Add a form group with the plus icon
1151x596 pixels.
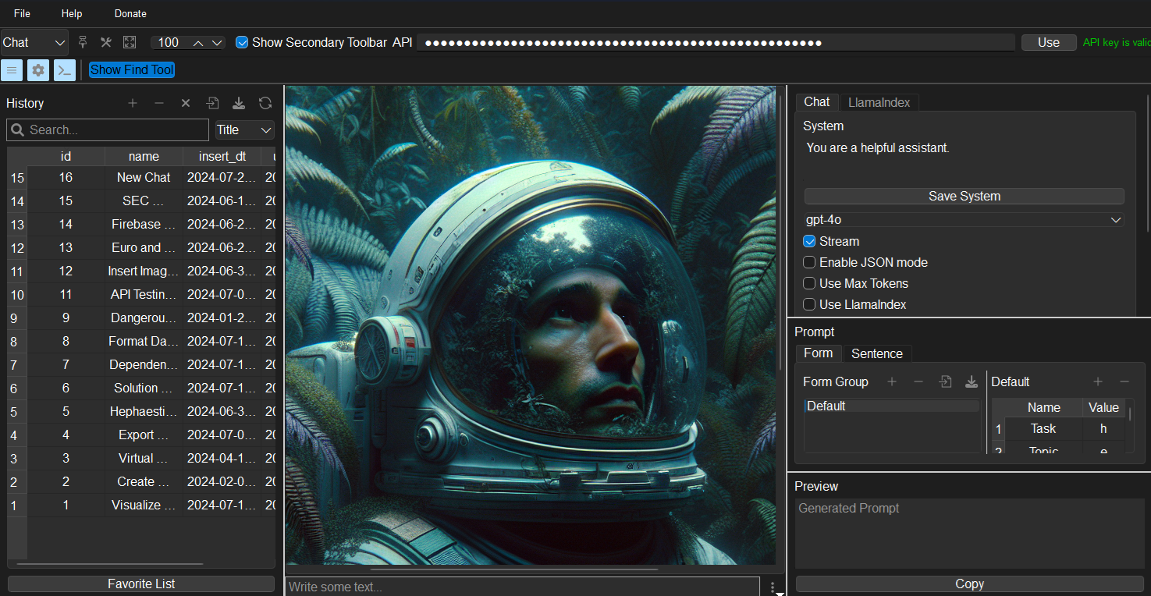click(x=892, y=381)
